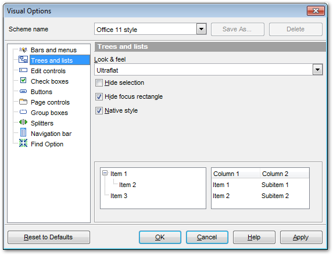
Task: Apply the visual option changes
Action: click(x=301, y=237)
